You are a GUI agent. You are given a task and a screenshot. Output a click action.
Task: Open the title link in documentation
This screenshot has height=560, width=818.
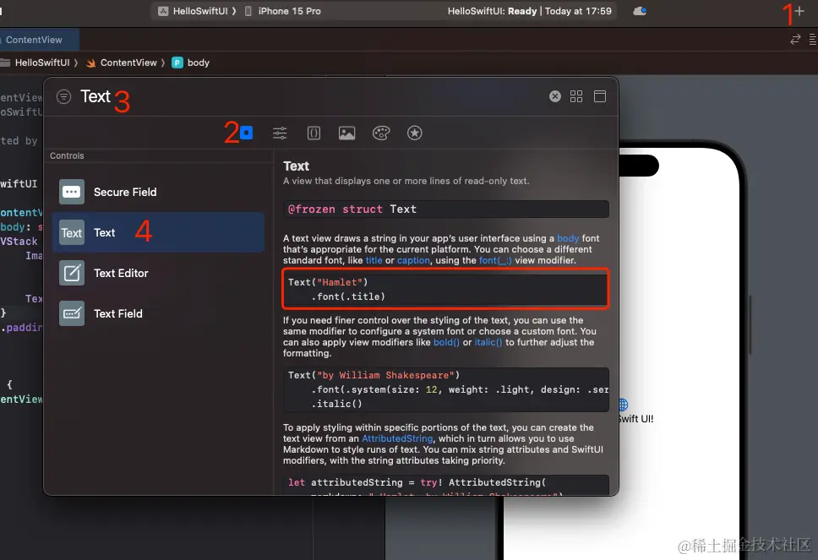point(374,260)
